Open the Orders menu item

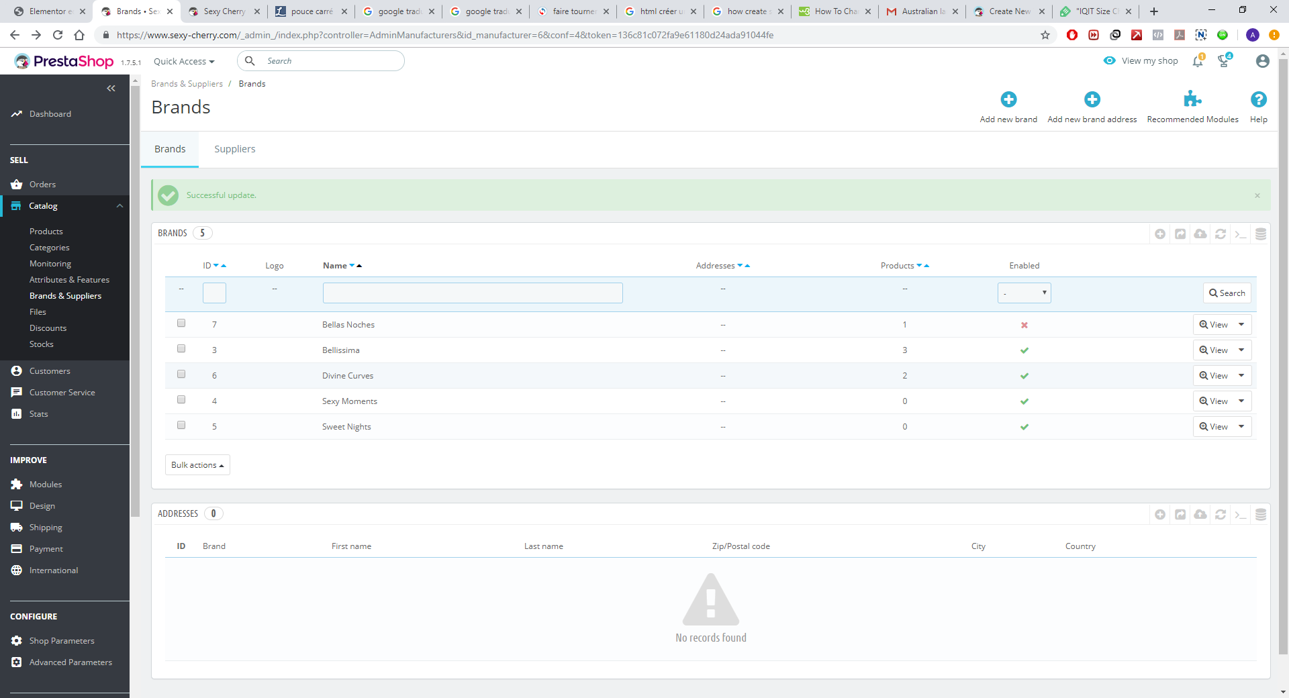[x=42, y=185]
